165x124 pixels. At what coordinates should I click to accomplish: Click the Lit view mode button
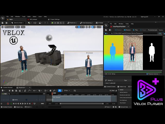click(18, 27)
